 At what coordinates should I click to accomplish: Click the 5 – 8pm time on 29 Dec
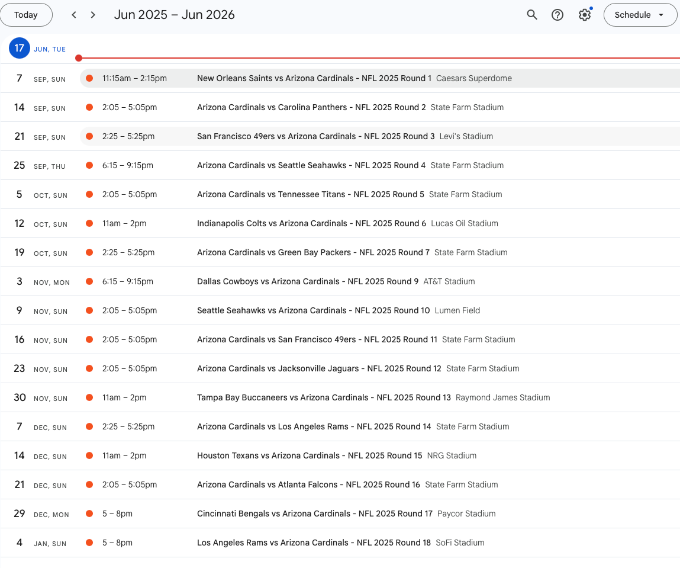pos(118,514)
